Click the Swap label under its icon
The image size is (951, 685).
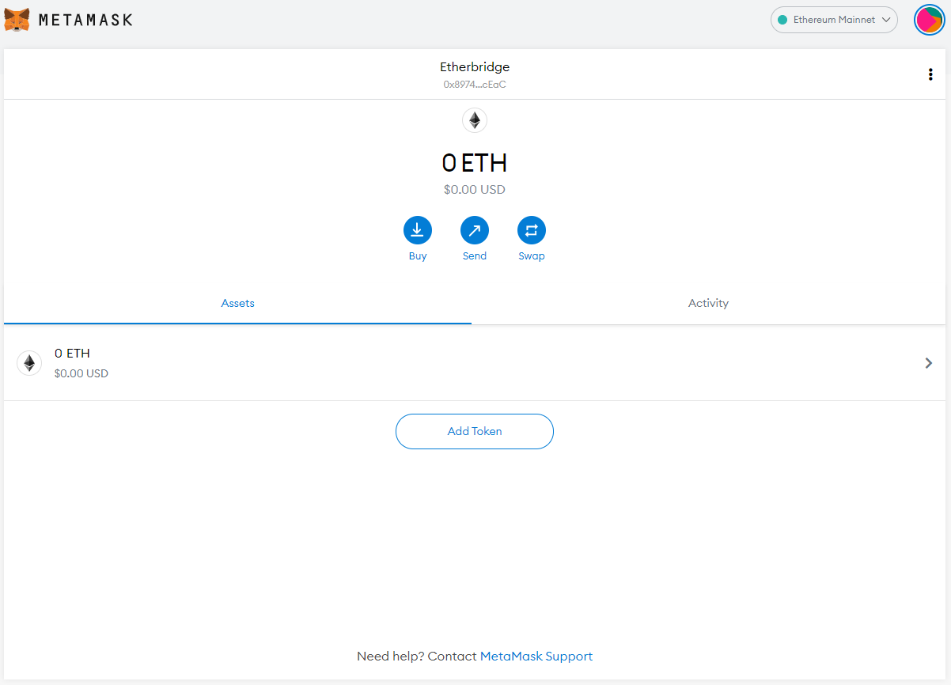point(531,255)
